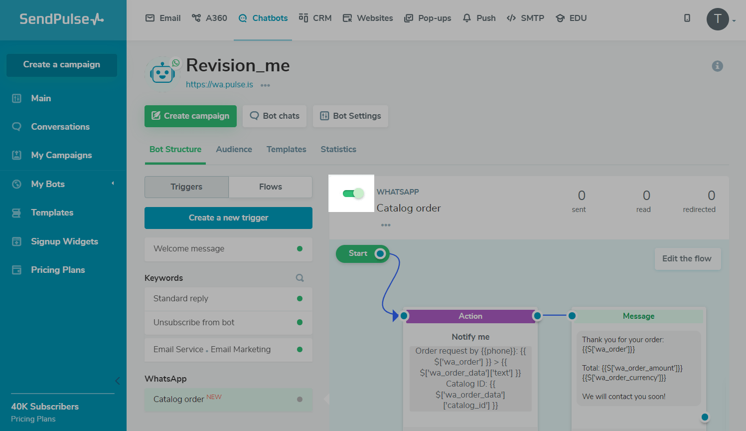Click the Create a new trigger button
The height and width of the screenshot is (431, 746).
(228, 217)
